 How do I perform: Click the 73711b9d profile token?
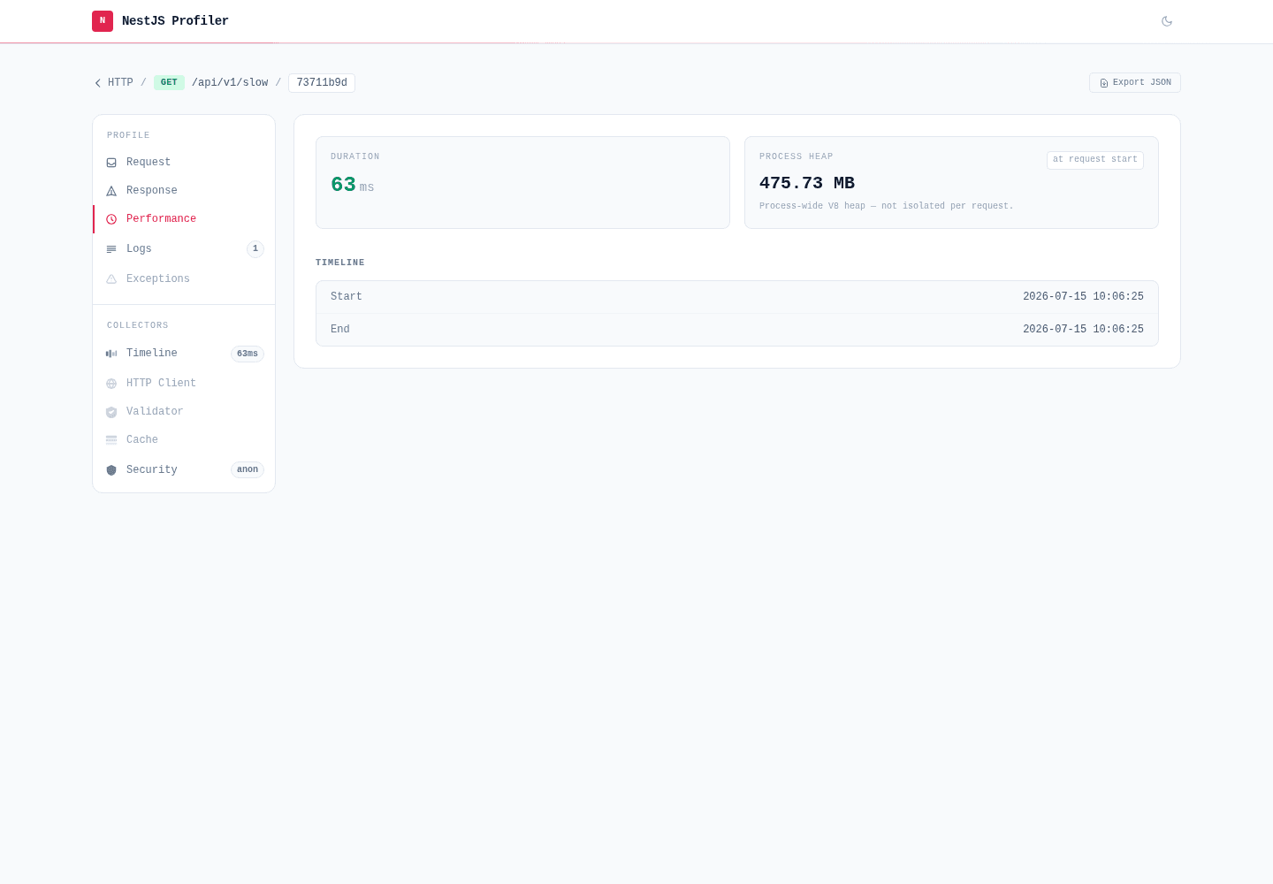[x=322, y=83]
